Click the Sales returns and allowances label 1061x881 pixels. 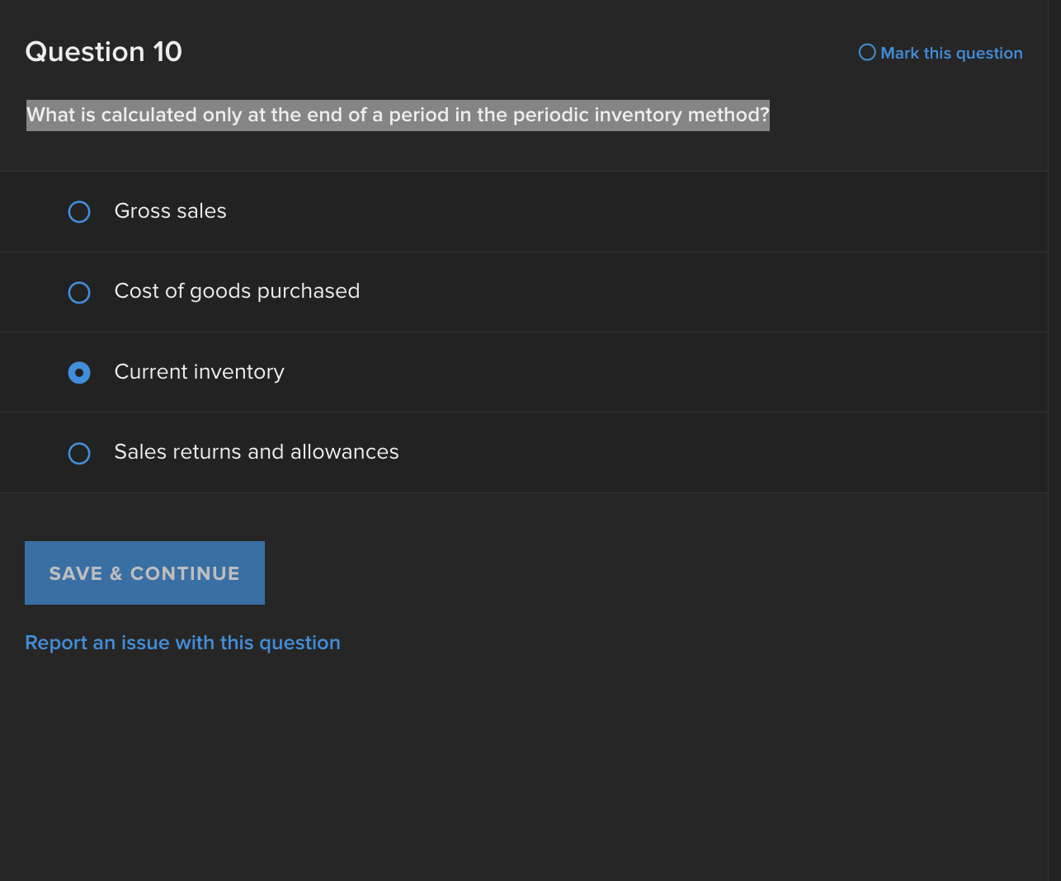click(257, 452)
